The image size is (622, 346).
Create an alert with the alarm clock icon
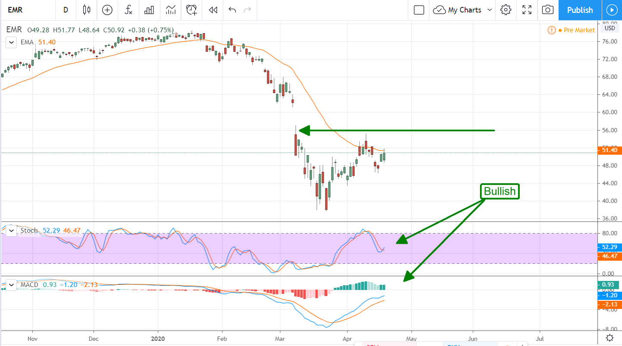191,10
